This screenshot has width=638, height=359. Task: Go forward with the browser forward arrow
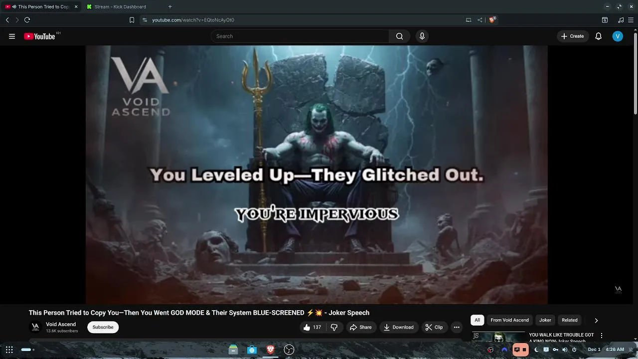[17, 20]
